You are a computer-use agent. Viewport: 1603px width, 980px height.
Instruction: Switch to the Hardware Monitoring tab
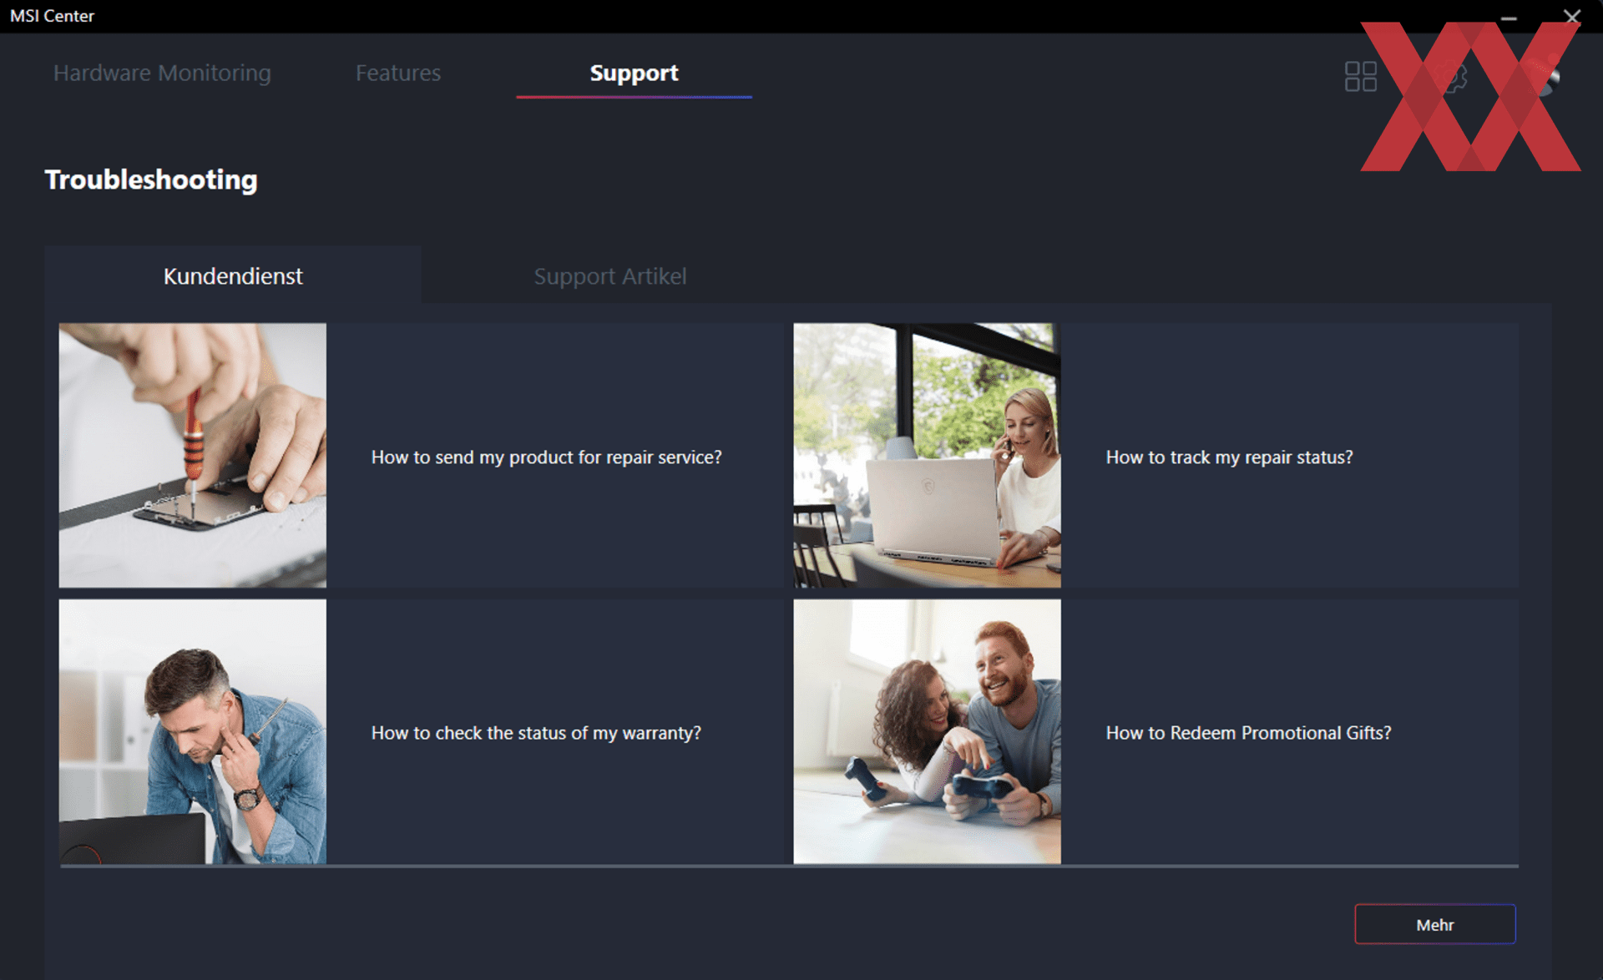click(x=162, y=73)
